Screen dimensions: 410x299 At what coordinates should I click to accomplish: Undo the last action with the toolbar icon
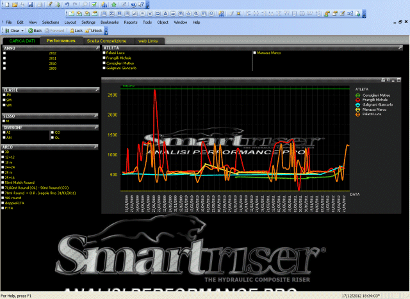[x=67, y=4]
